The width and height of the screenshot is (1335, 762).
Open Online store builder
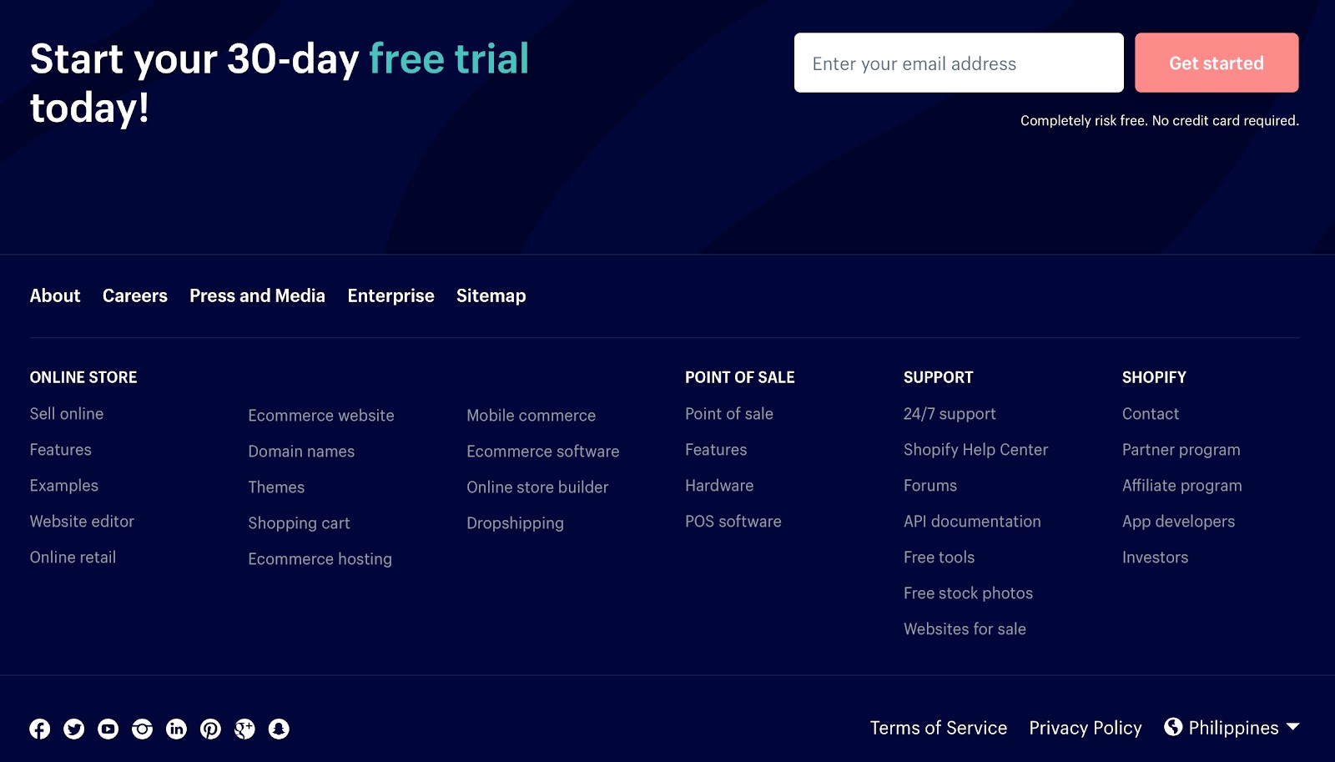[x=537, y=487]
